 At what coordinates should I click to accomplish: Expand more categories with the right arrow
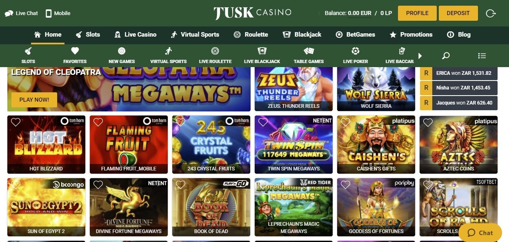420,56
